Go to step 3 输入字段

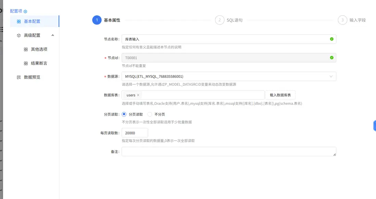(x=342, y=20)
